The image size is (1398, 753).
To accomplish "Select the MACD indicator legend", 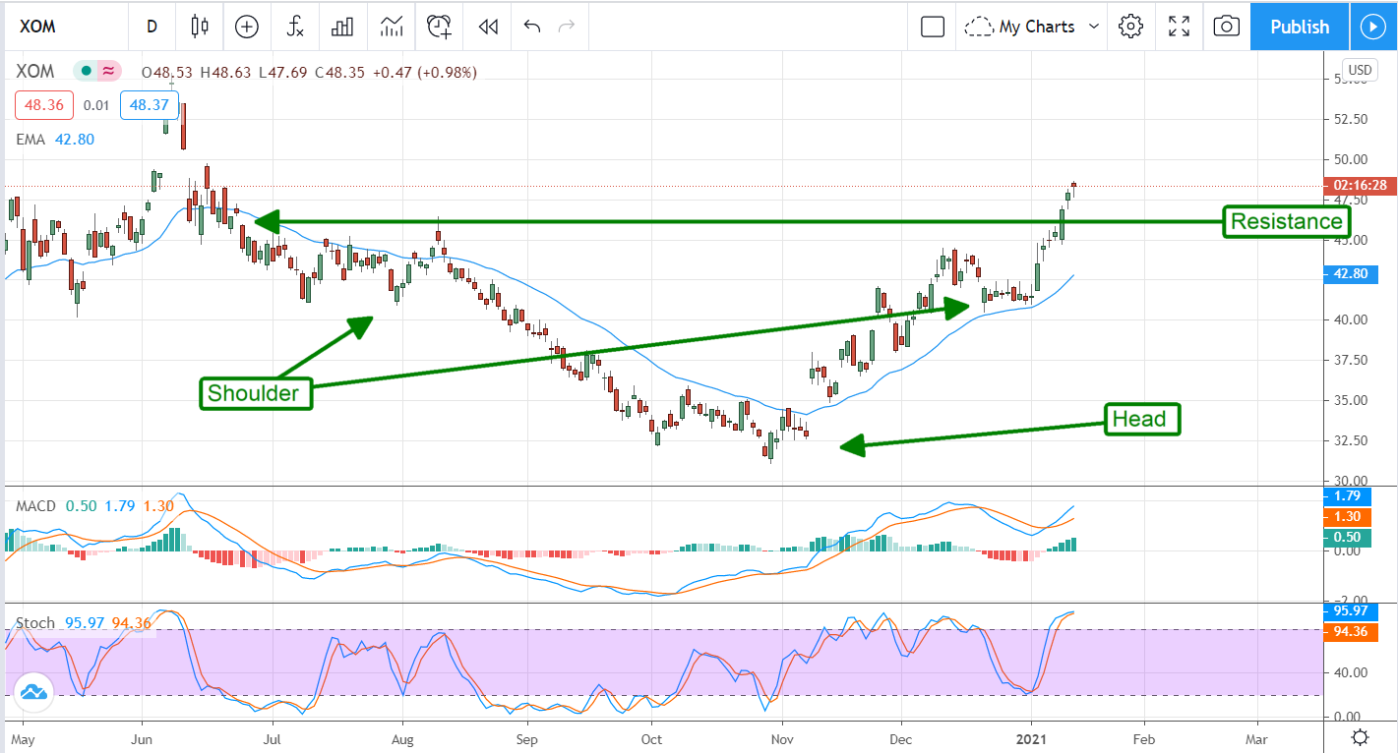I will pos(35,505).
